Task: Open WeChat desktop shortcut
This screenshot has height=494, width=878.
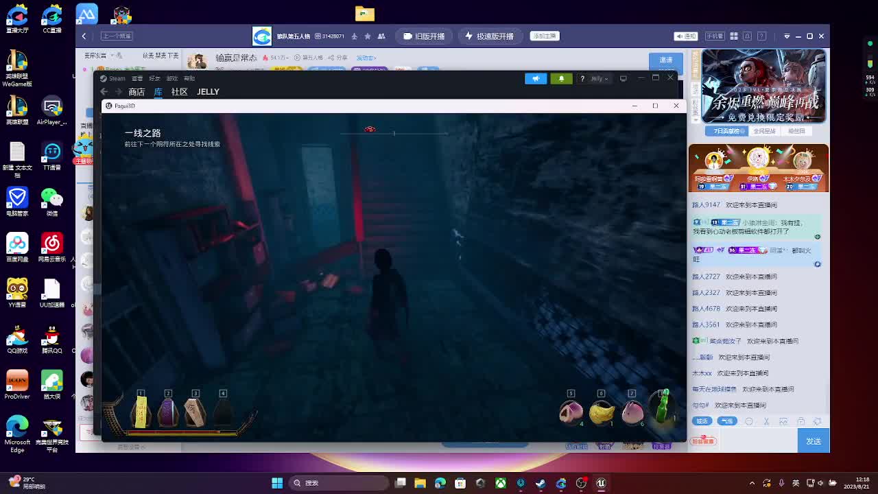Action: 51,201
